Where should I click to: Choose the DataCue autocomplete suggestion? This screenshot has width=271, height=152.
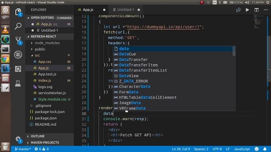[x=173, y=54]
